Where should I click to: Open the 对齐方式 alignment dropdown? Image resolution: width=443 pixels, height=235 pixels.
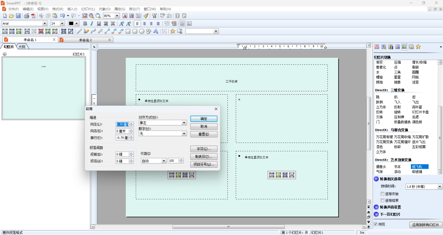coord(162,122)
